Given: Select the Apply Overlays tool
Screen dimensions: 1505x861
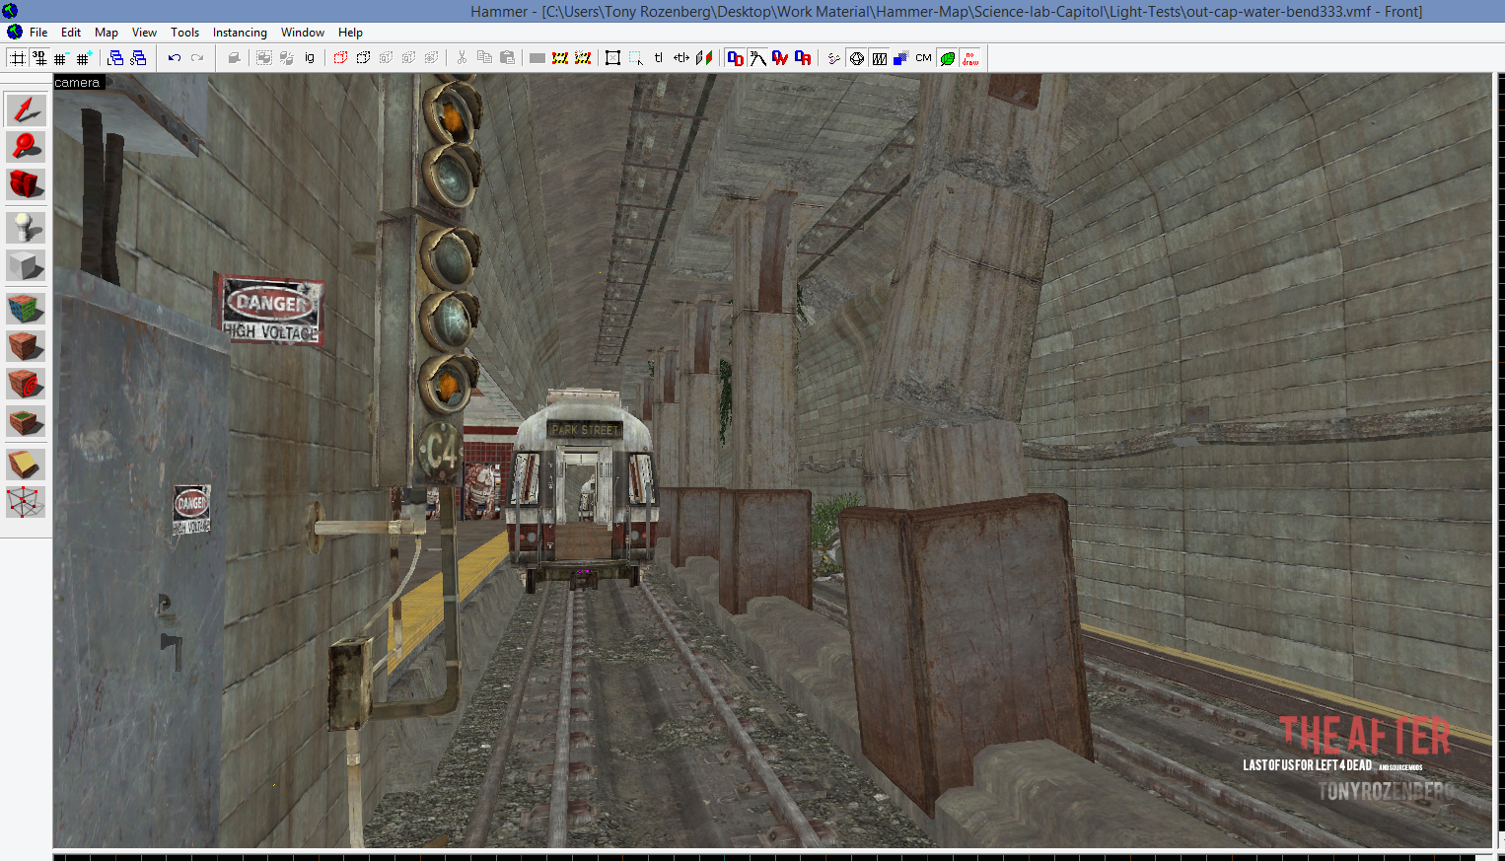Looking at the screenshot, I should [x=26, y=422].
